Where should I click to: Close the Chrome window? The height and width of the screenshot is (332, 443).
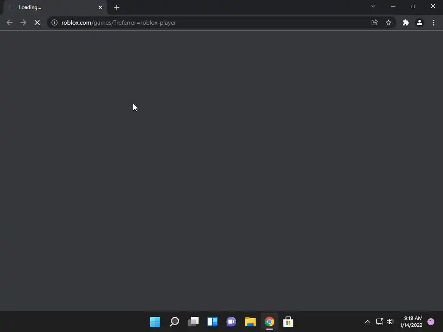pyautogui.click(x=433, y=6)
